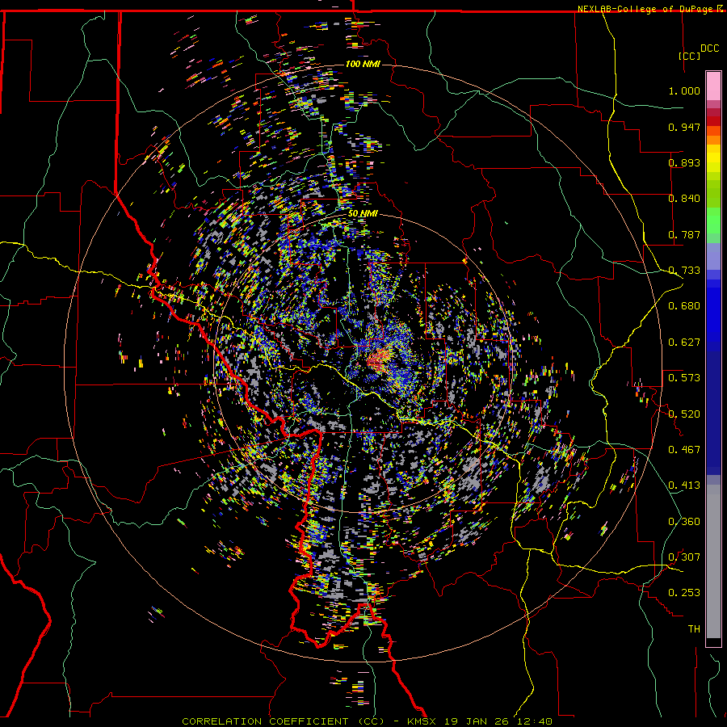The image size is (727, 727).
Task: Select the 0.787 scale value
Action: pos(684,234)
